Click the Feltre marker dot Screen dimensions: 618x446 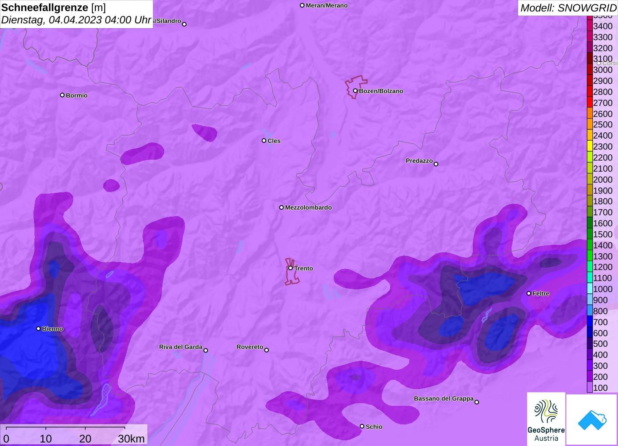pyautogui.click(x=529, y=293)
